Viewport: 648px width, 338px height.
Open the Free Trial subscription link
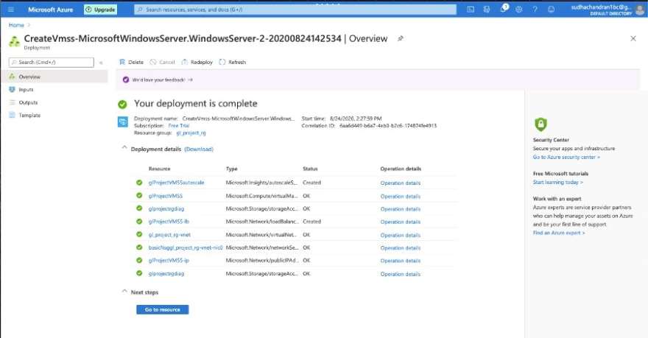(x=178, y=126)
